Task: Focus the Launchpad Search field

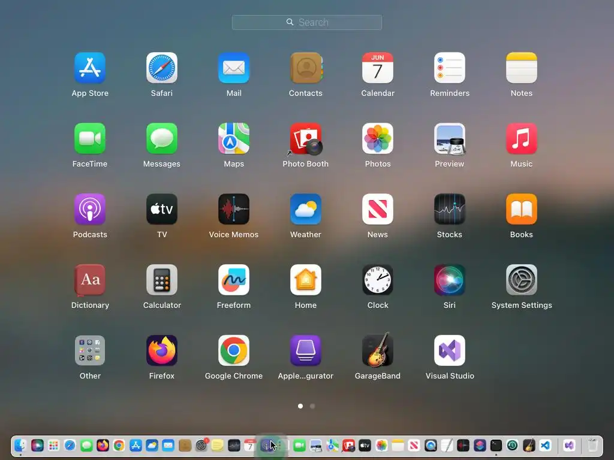Action: pyautogui.click(x=307, y=22)
